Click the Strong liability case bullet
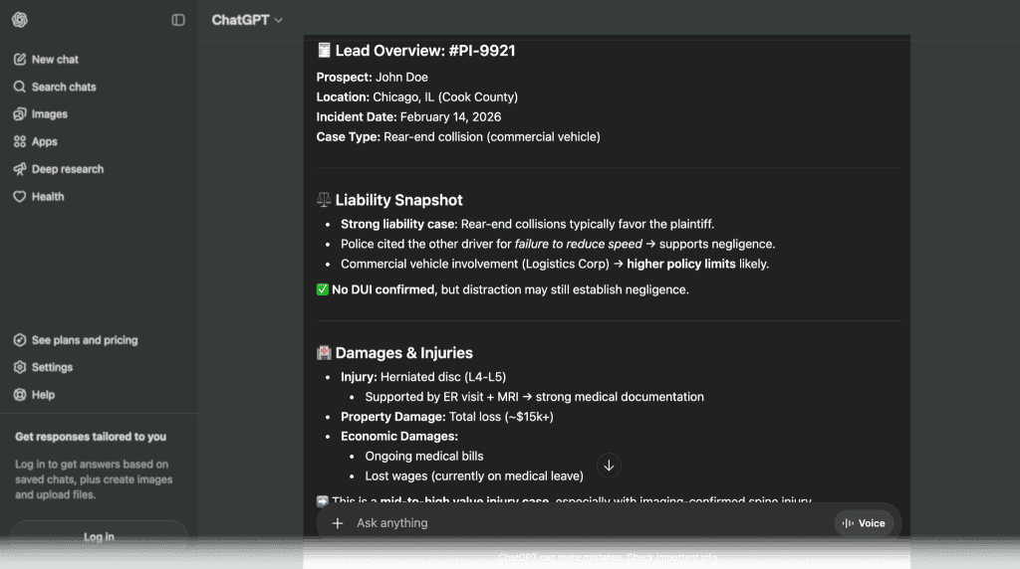Screen dimensions: 1020x569 [528, 224]
